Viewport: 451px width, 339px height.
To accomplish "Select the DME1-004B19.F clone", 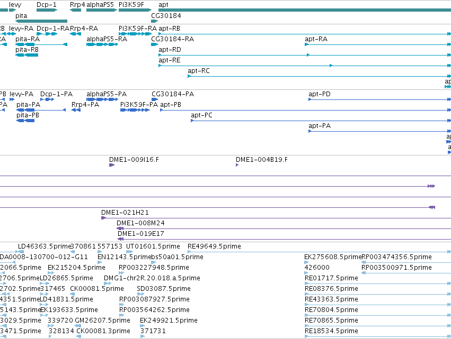I will [237, 165].
